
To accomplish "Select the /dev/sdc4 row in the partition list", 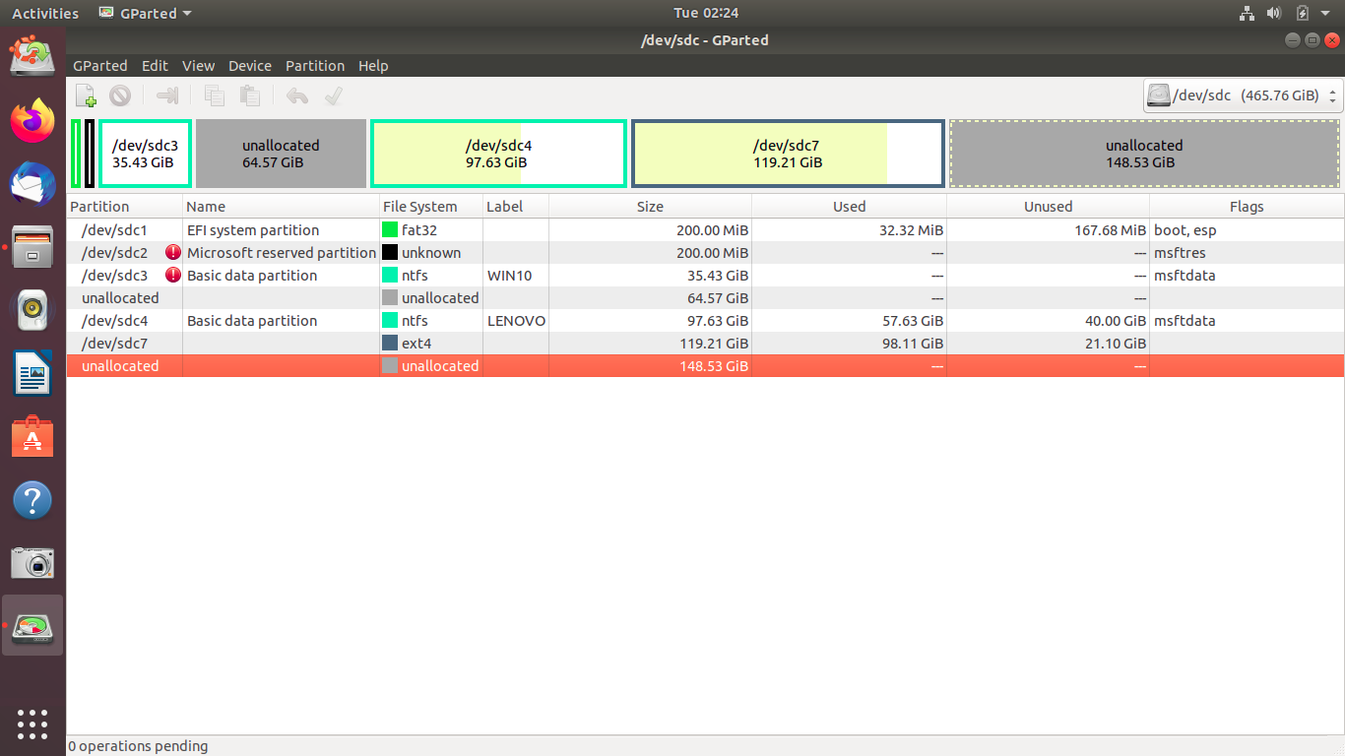I will click(x=705, y=320).
